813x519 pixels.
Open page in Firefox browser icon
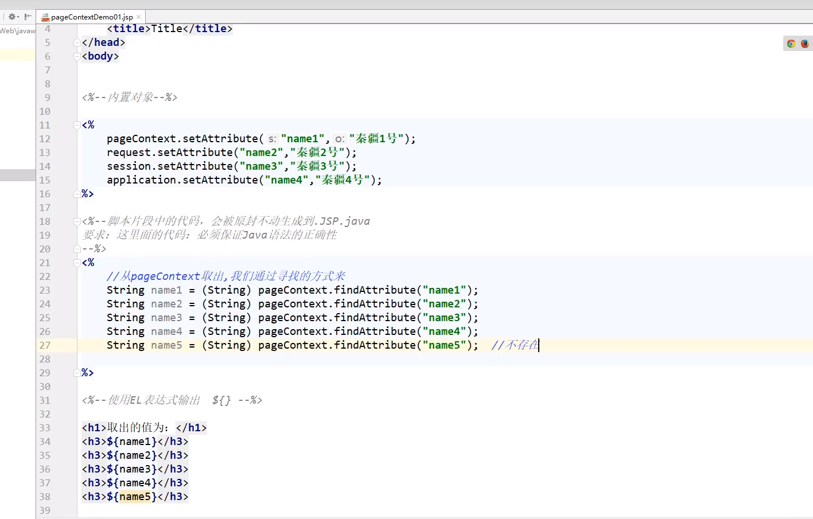[x=804, y=44]
